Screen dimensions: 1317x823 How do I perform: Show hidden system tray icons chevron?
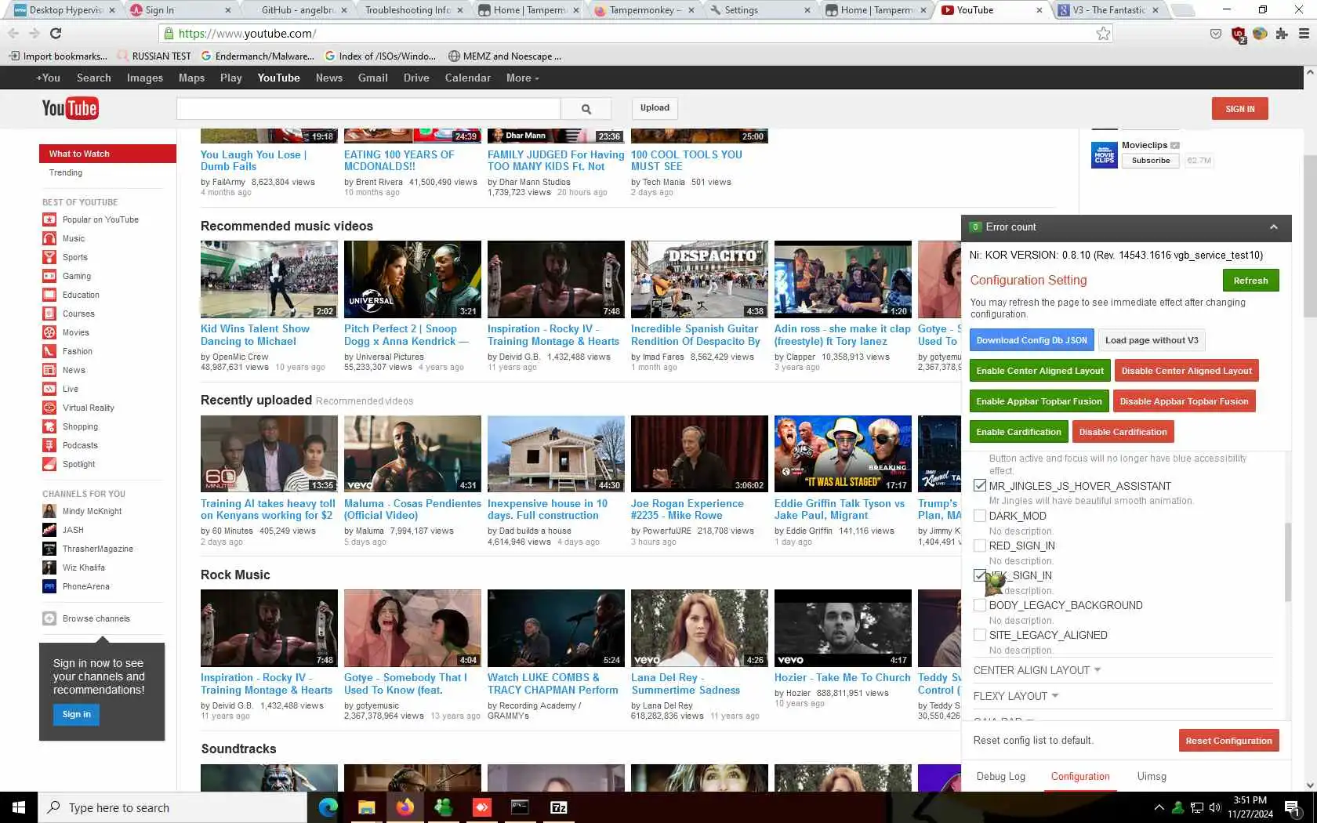pos(1159,807)
